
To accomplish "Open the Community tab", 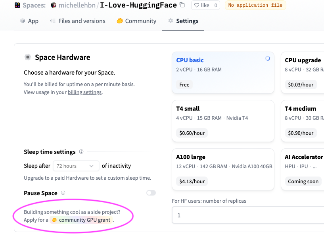I will pos(136,21).
